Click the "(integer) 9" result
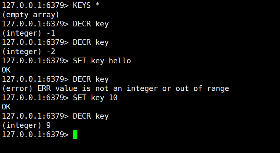This screenshot has height=153, width=280. click(x=26, y=125)
